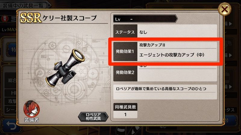Tap the Lobelia equipped-character portrait icon
The image size is (241, 135).
tap(32, 109)
